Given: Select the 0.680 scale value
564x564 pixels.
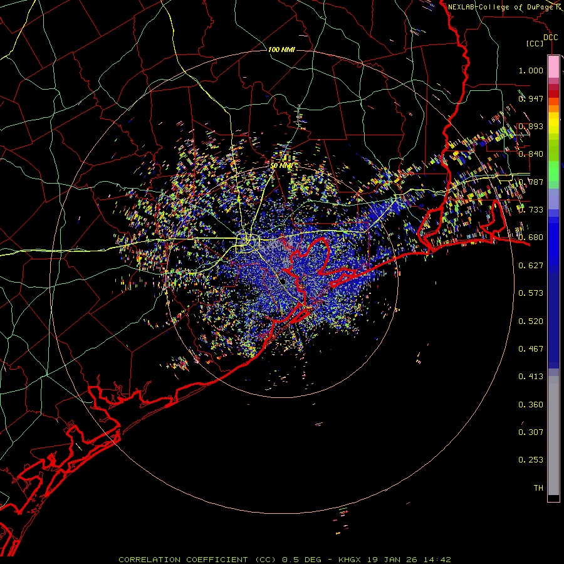Looking at the screenshot, I should (531, 238).
